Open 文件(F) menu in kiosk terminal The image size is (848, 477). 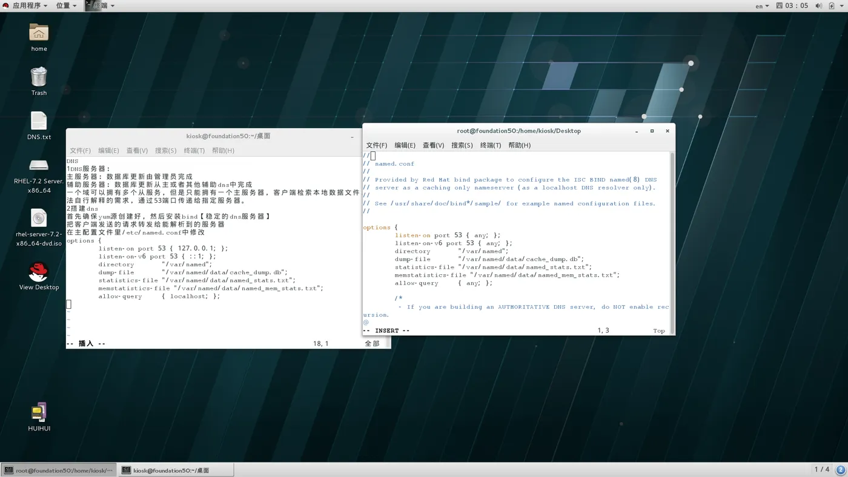point(80,151)
